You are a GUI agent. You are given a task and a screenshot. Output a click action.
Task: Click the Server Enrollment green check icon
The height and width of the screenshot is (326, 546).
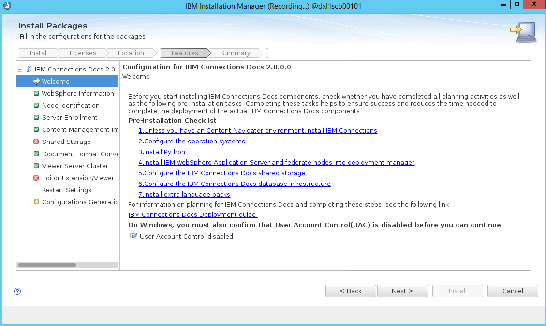click(36, 117)
